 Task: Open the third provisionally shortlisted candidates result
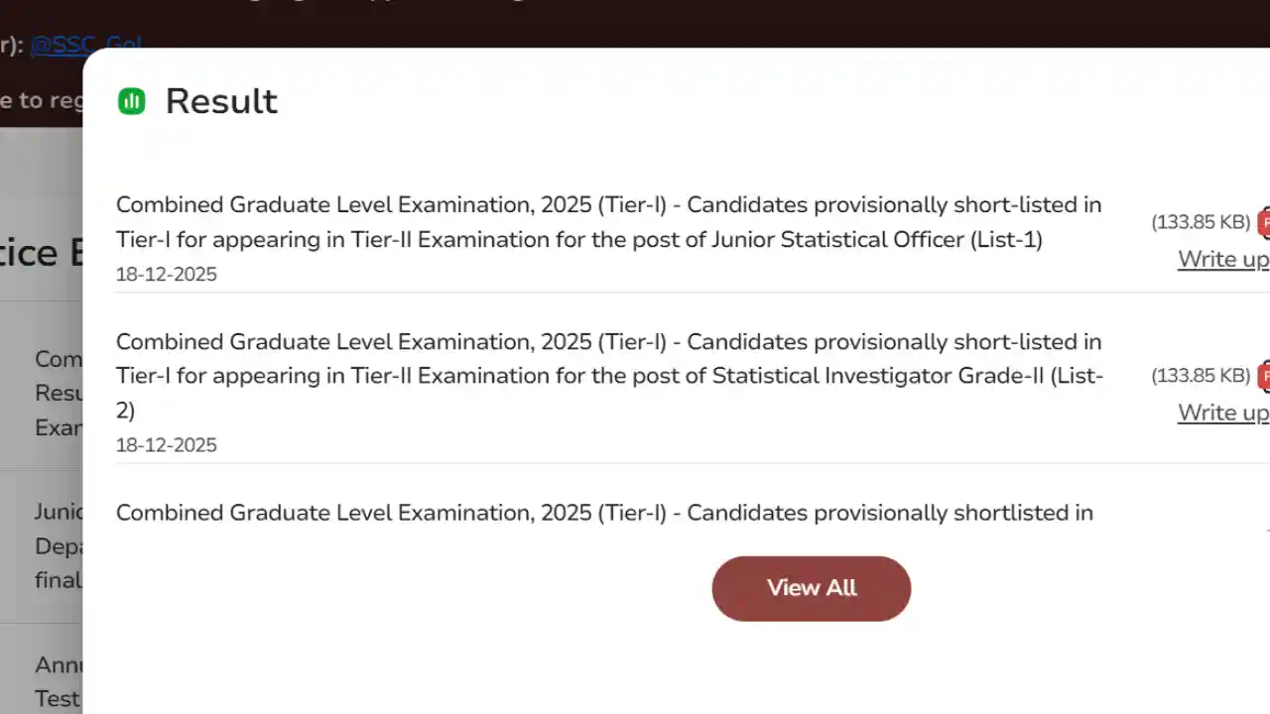pyautogui.click(x=604, y=513)
